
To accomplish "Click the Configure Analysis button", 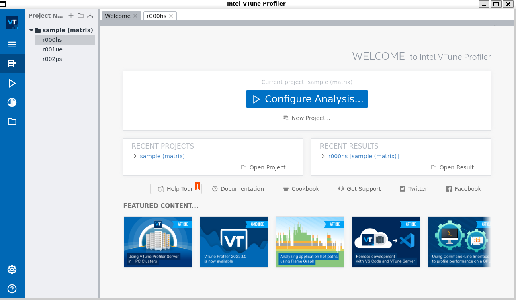I will [307, 99].
